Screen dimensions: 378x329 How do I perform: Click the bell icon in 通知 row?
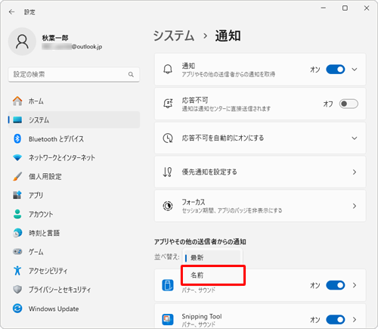pyautogui.click(x=168, y=69)
